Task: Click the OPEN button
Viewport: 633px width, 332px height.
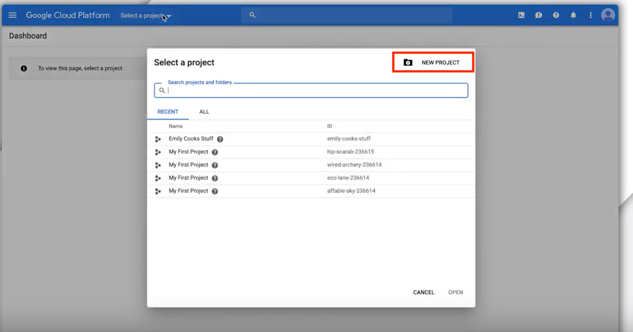Action: pyautogui.click(x=456, y=292)
